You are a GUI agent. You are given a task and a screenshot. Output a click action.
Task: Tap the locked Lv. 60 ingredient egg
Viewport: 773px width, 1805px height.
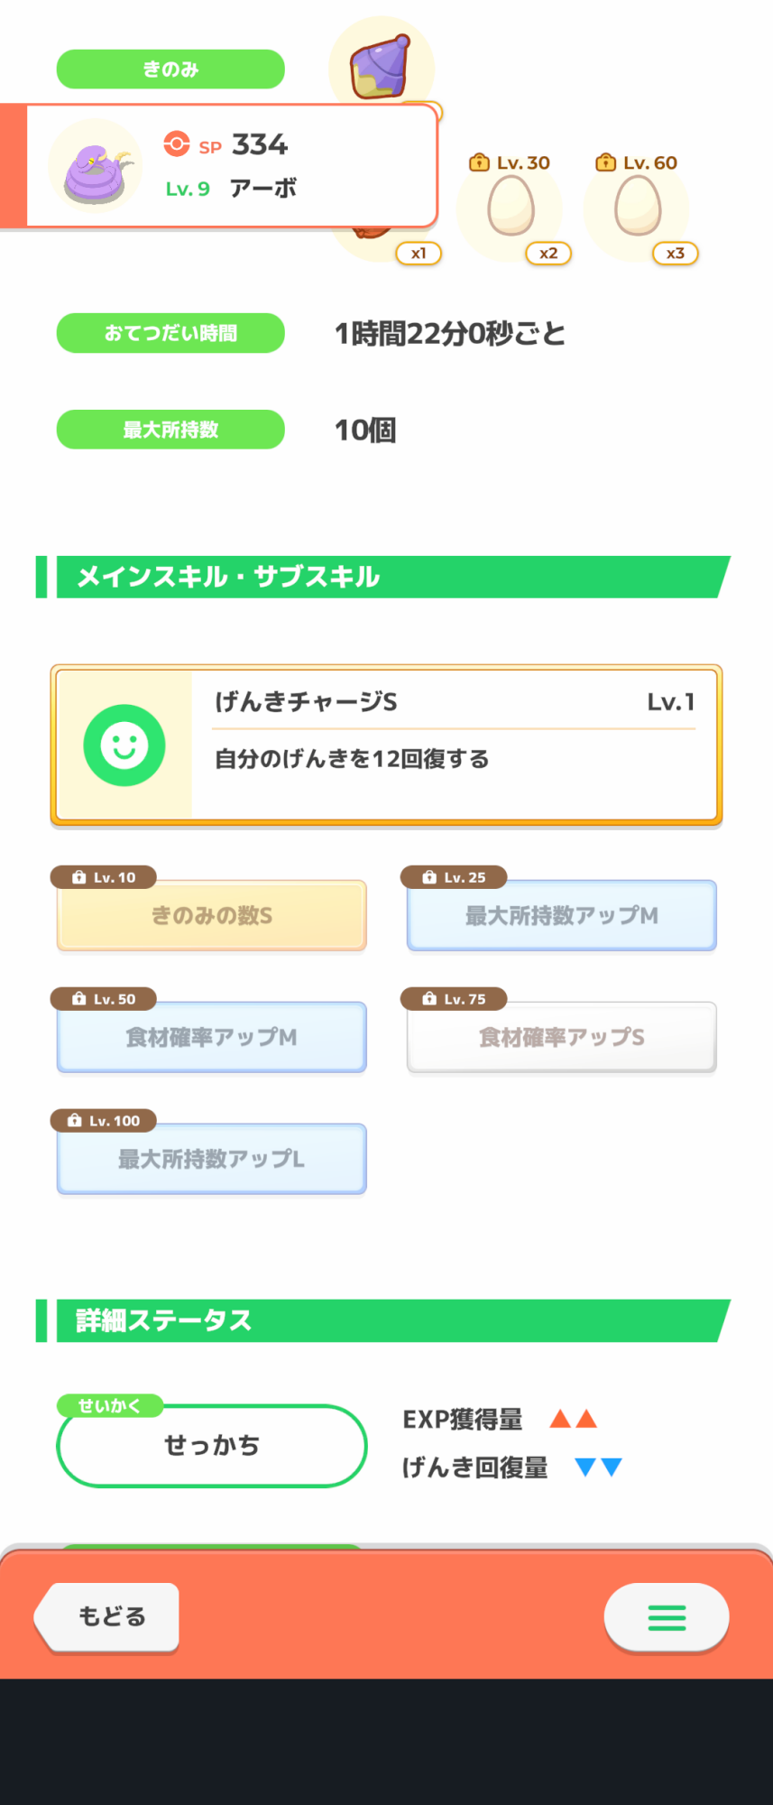[x=637, y=206]
